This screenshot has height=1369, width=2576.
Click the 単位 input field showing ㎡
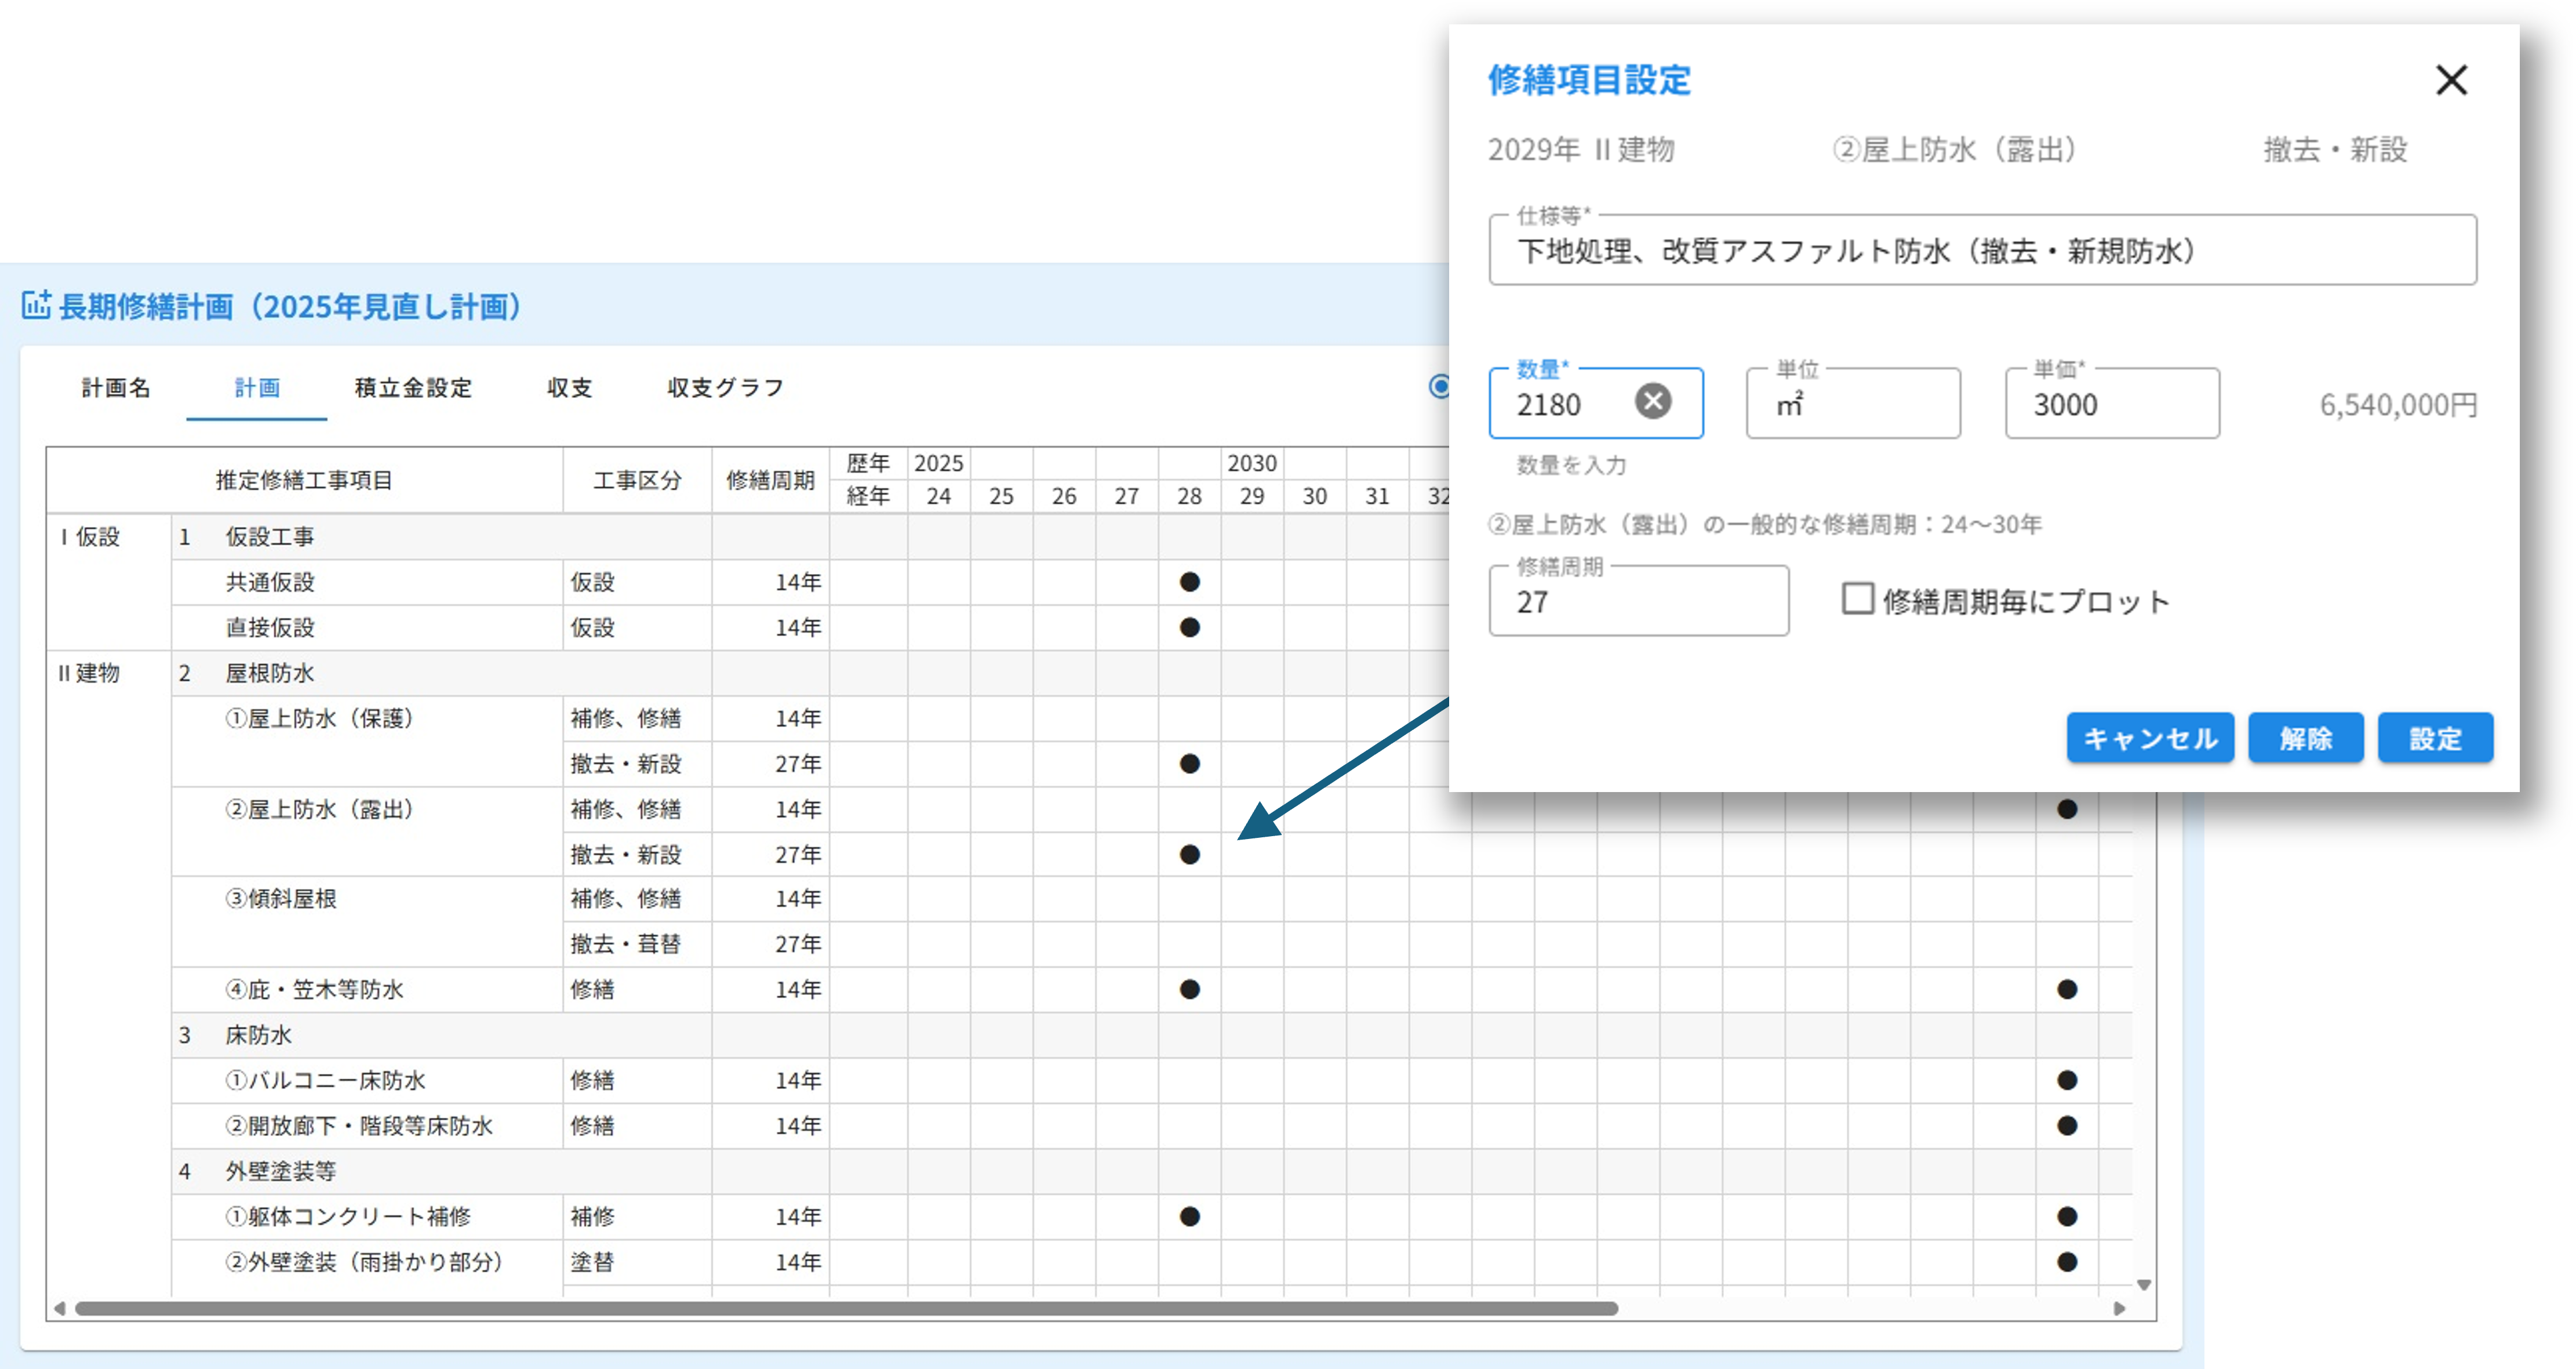click(1853, 404)
